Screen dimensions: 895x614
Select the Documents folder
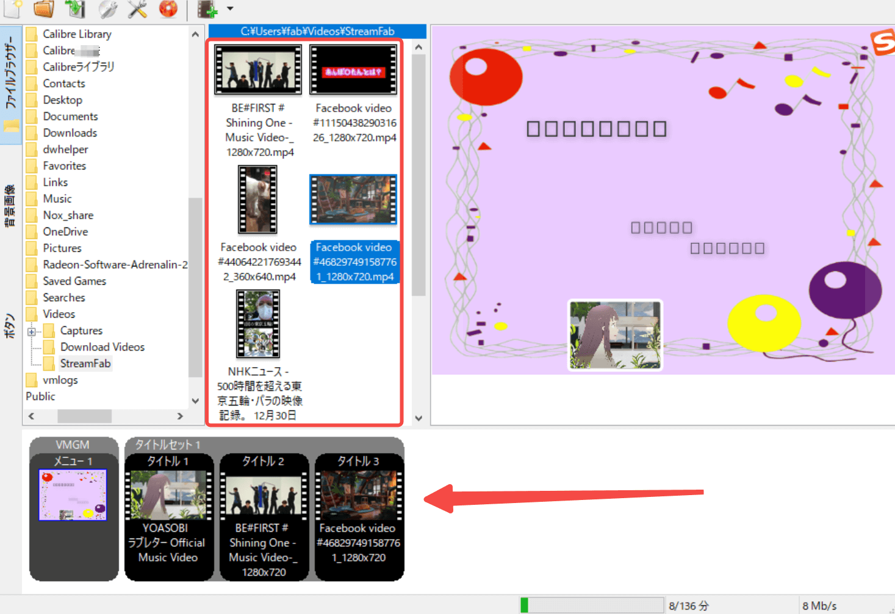pos(70,116)
